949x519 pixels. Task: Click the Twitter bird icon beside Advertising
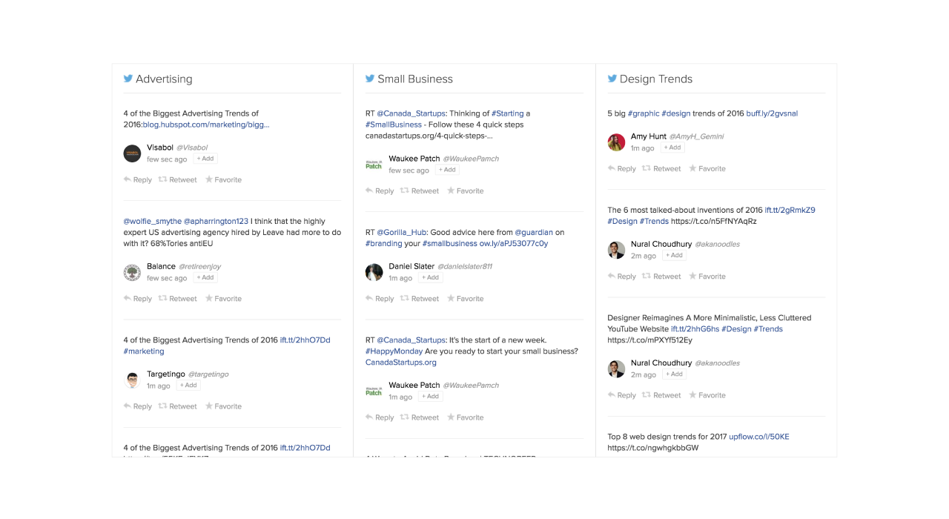click(128, 79)
